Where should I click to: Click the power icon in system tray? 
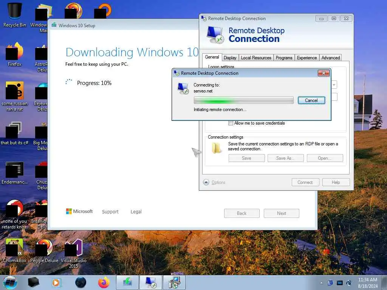point(349,282)
